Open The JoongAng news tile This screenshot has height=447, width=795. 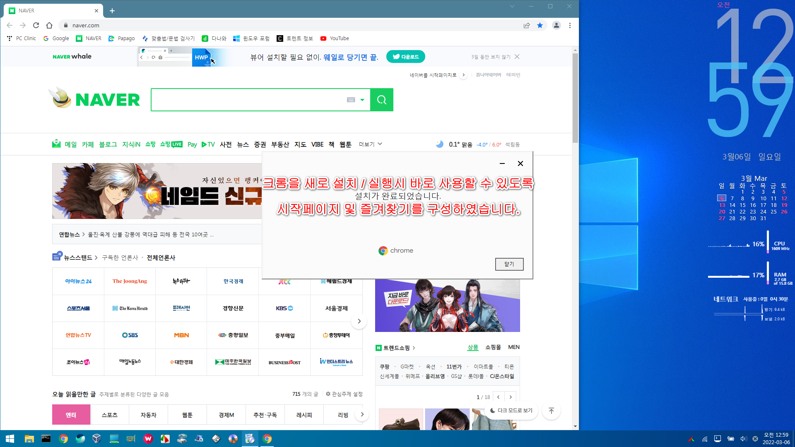coord(130,281)
